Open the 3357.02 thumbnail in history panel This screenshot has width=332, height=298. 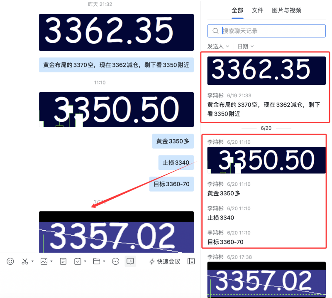pyautogui.click(x=266, y=280)
